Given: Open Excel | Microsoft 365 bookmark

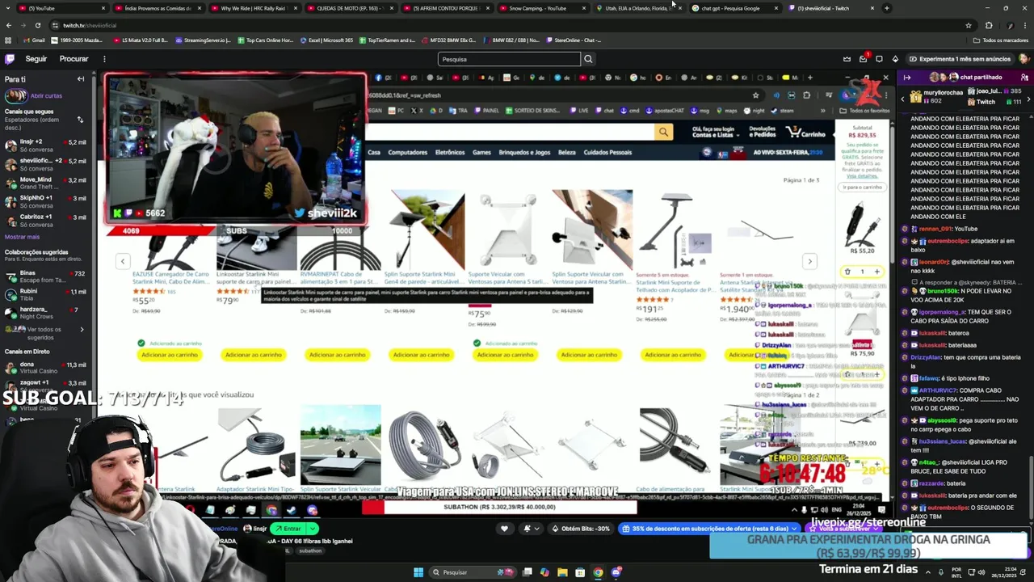Looking at the screenshot, I should pyautogui.click(x=326, y=40).
